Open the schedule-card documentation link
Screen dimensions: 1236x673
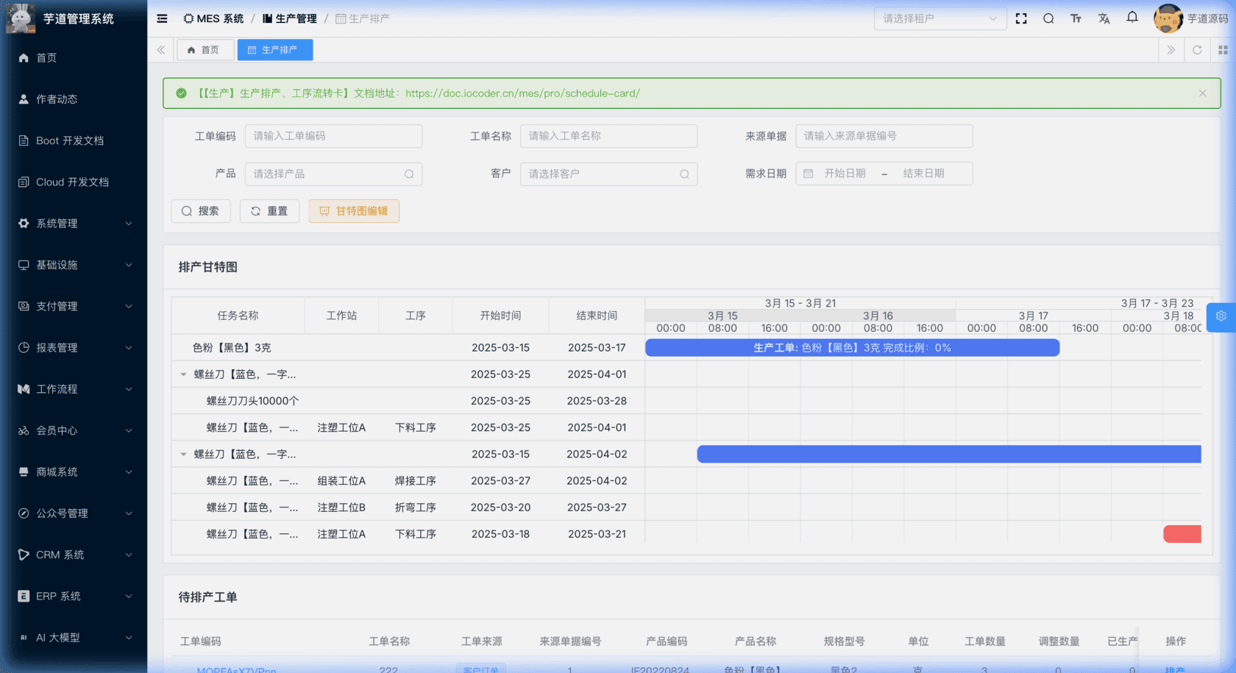pyautogui.click(x=522, y=93)
